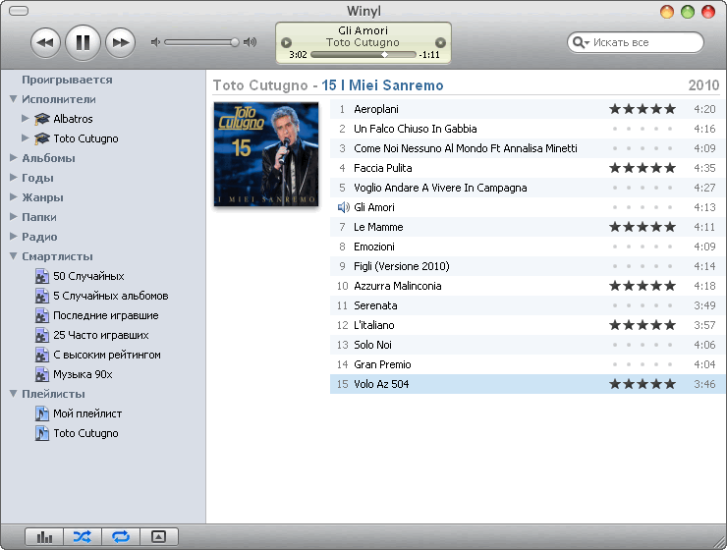Click the 15 I Miei Sanremo album title

point(382,85)
